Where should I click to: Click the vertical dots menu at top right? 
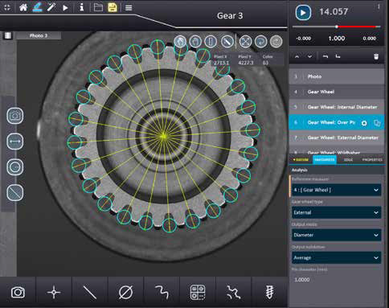click(x=379, y=6)
